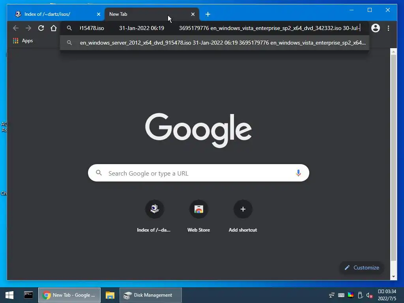
Task: Open the Chrome three-dot menu
Action: coord(388,28)
